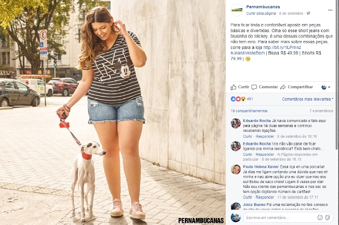The width and height of the screenshot is (339, 225).
Task: Reply to Paula Helena Xavier's comment
Action: (265, 197)
